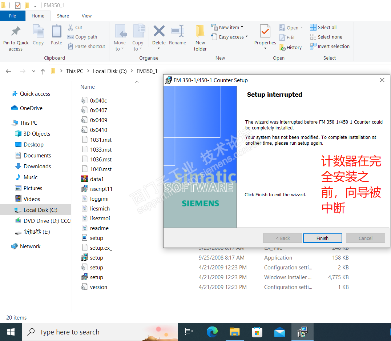Expand chevron after This PC breadcrumb
Viewport: 391px width, 341px height.
click(88, 71)
